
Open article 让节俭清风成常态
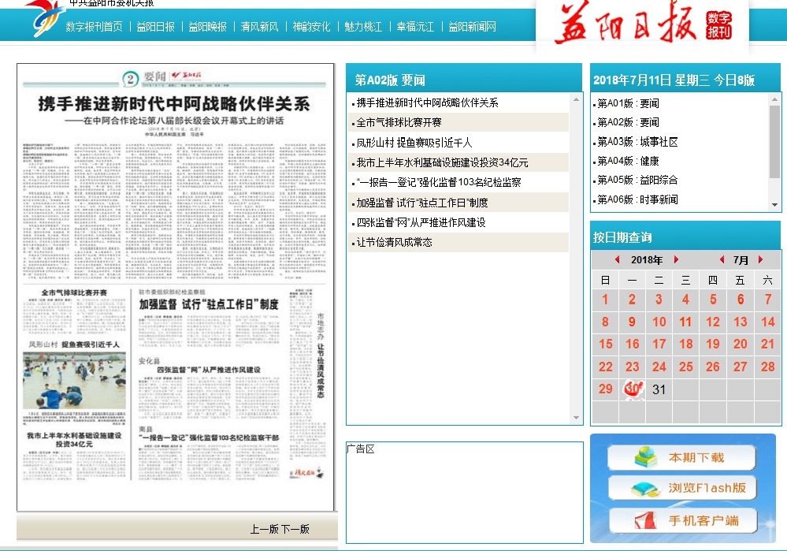pos(394,243)
